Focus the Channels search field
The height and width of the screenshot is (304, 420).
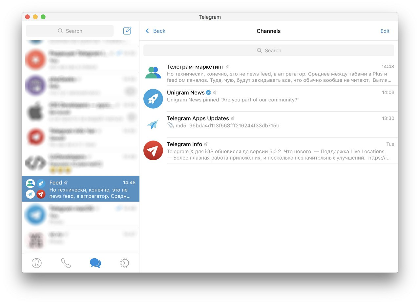pos(269,51)
